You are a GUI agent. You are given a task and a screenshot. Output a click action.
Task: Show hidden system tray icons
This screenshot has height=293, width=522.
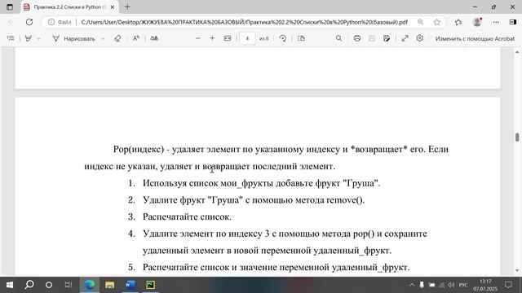[x=412, y=285]
